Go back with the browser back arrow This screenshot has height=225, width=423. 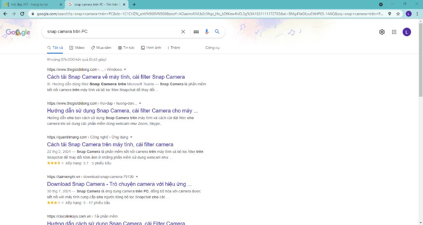[5, 14]
